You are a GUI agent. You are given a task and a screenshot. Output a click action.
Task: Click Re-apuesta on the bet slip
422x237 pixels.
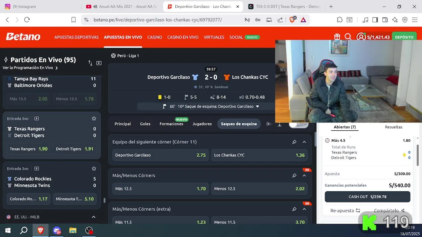tap(345, 211)
